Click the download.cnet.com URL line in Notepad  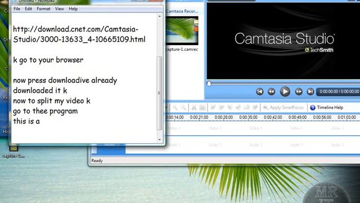[x=79, y=34]
